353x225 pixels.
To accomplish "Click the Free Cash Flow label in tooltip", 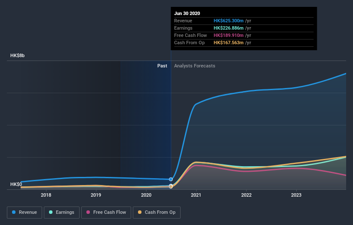I will click(x=190, y=35).
